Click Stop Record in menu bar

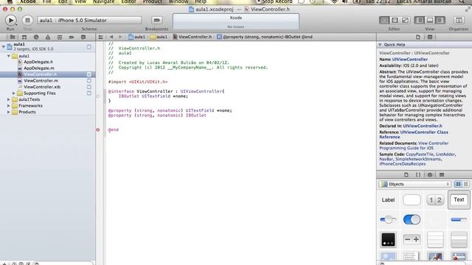[274, 1]
